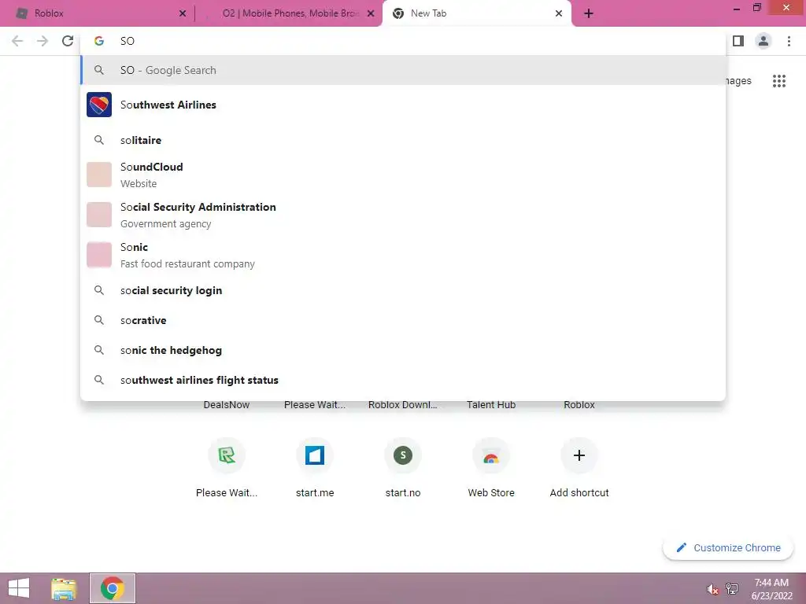
Task: Click the Add shortcut plus icon
Action: 579,455
